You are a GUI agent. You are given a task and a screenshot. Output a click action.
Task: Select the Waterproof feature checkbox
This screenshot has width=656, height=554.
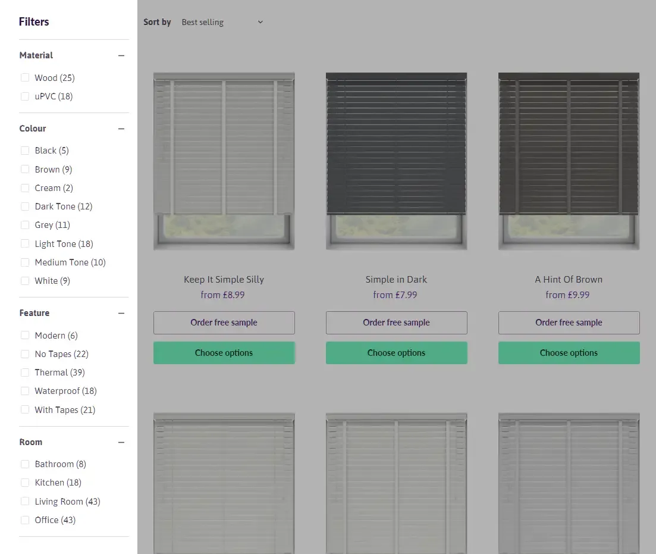(x=25, y=391)
